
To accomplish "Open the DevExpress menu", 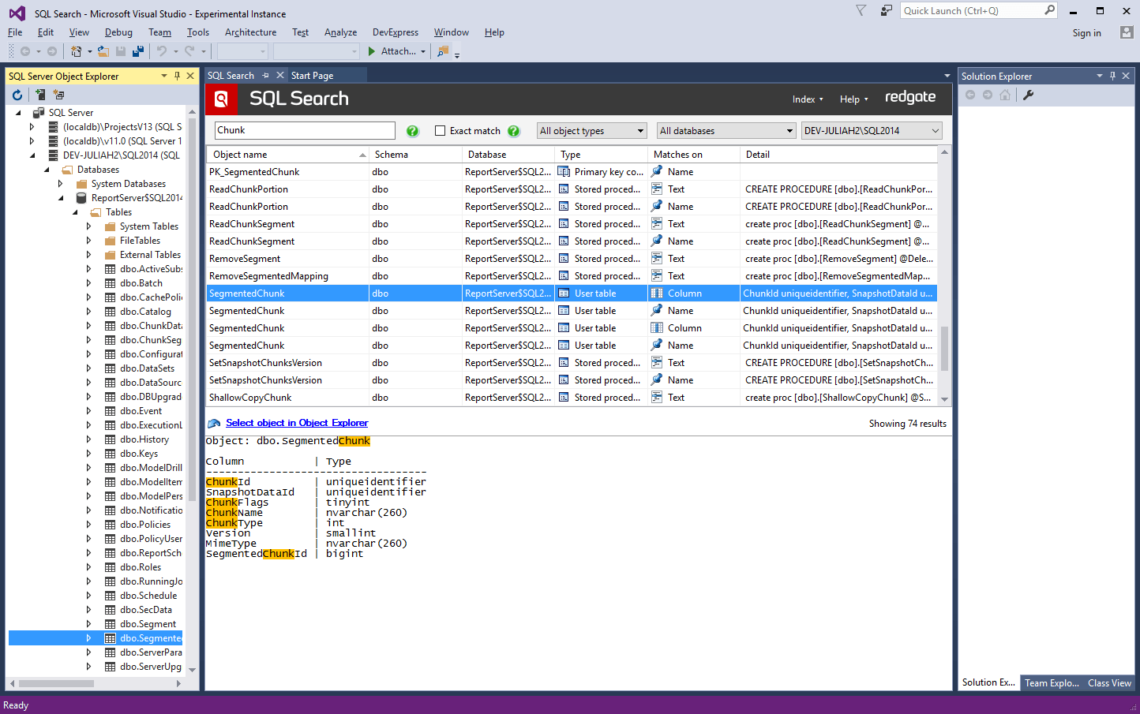I will (x=395, y=32).
